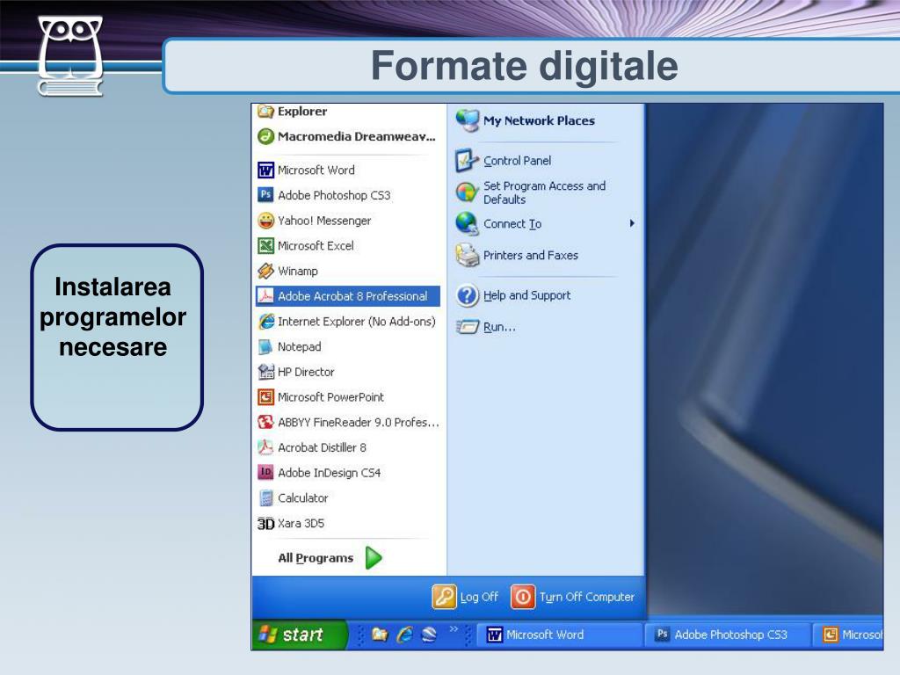The height and width of the screenshot is (675, 900).
Task: Click the Internet Explorer (No Add-ons) icon
Action: click(x=265, y=322)
